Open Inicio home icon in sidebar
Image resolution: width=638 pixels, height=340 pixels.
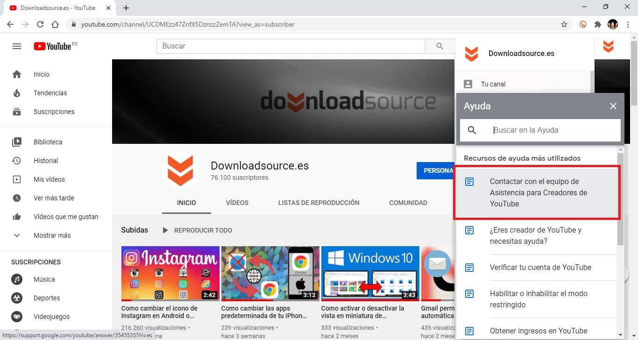(x=17, y=74)
